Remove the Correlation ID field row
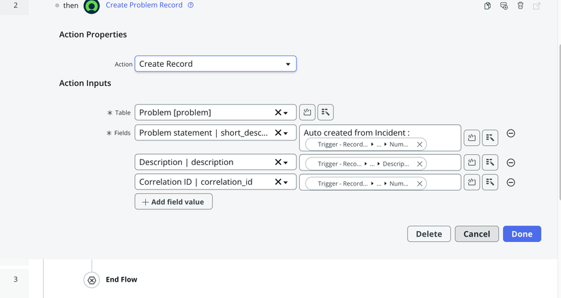 (x=511, y=183)
